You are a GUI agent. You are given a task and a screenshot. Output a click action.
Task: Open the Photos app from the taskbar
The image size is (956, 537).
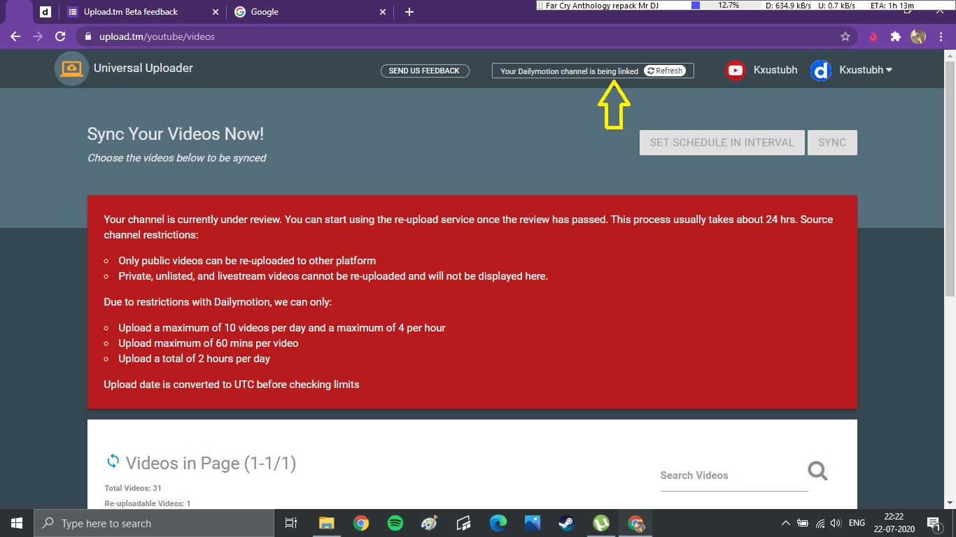point(532,523)
